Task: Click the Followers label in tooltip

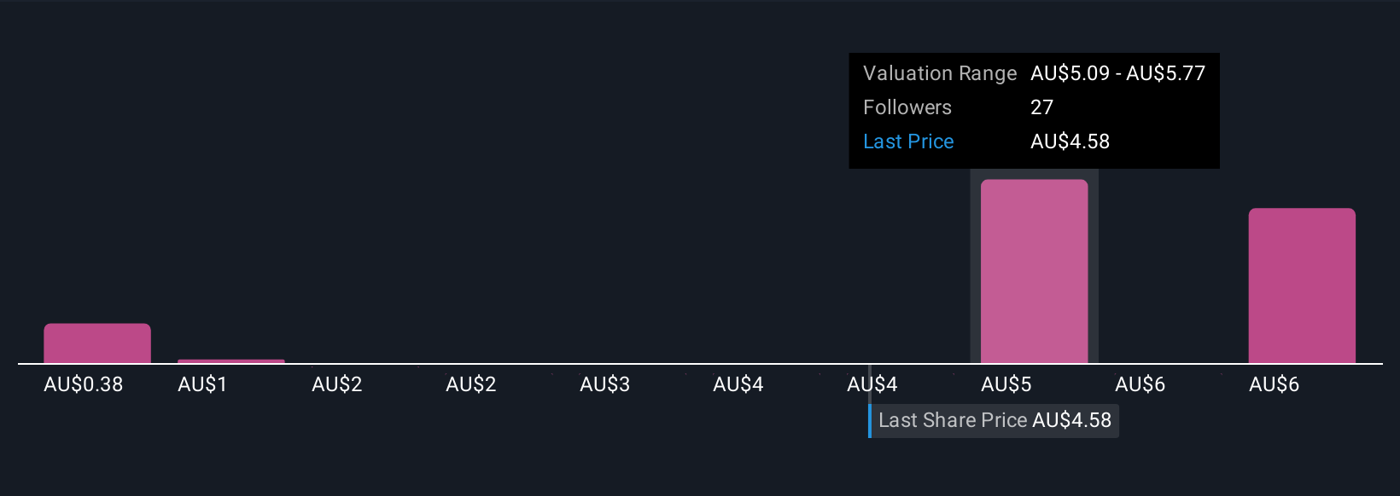Action: [907, 107]
